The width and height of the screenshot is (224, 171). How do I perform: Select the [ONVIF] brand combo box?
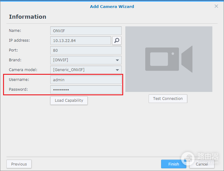pyautogui.click(x=86, y=60)
